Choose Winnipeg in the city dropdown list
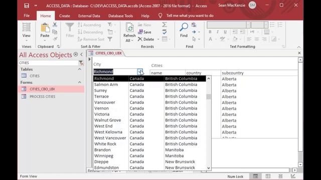 pos(149,156)
